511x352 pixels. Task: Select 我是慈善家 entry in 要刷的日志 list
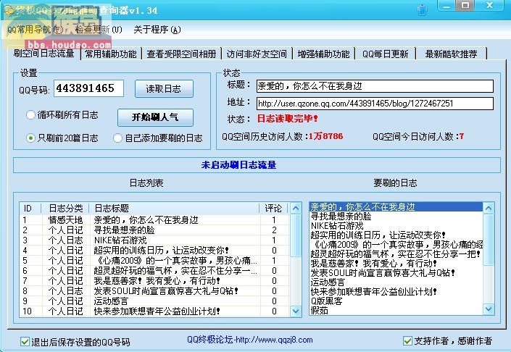click(396, 263)
